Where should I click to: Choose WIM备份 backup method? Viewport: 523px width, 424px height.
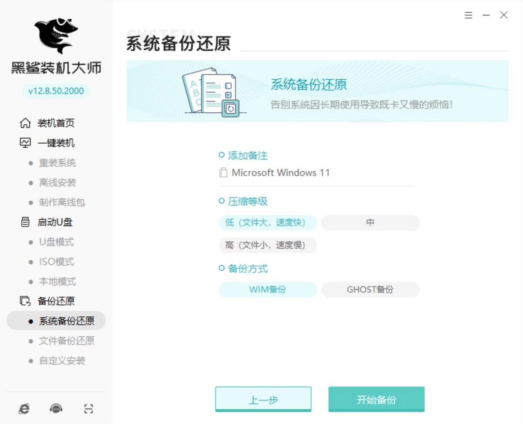(268, 289)
